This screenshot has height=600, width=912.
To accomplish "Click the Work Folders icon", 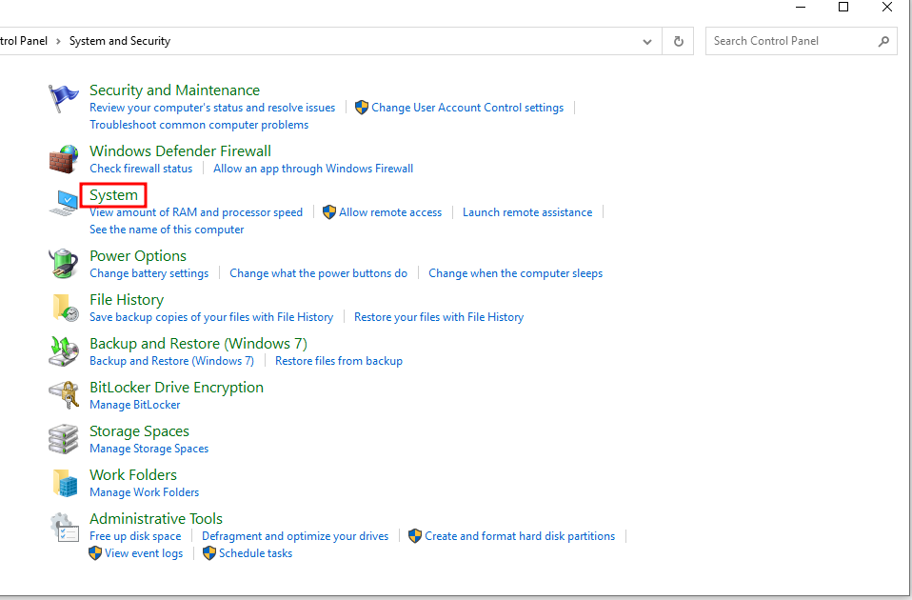I will click(x=65, y=483).
